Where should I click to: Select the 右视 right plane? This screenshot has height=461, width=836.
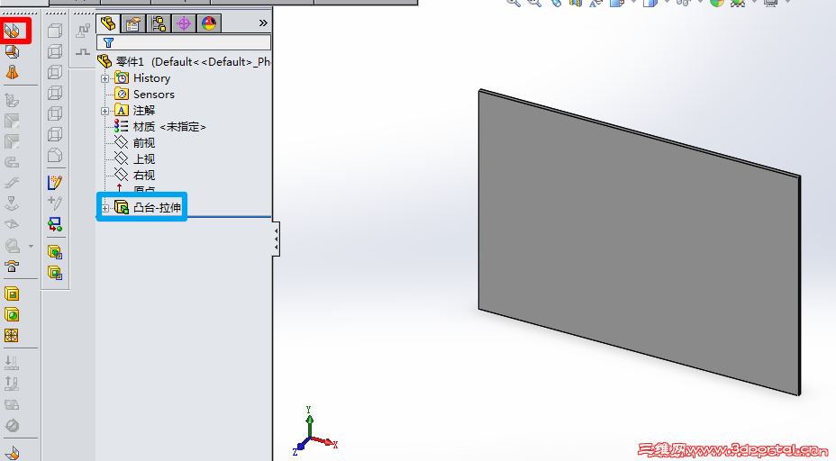(x=134, y=175)
